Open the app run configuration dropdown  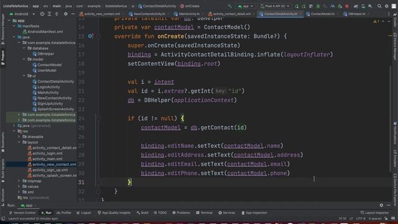click(246, 6)
